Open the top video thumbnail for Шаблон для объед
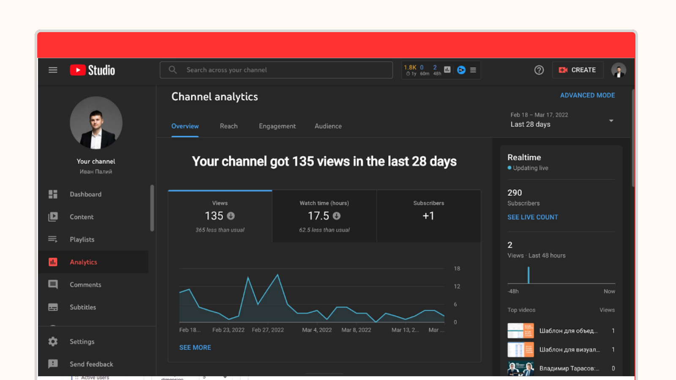This screenshot has width=676, height=380. tap(521, 331)
